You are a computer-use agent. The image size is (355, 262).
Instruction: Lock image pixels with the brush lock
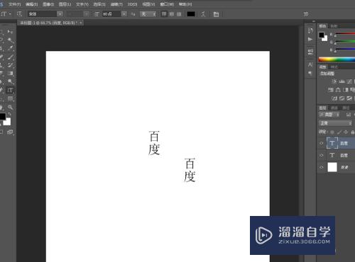pyautogui.click(x=339, y=132)
